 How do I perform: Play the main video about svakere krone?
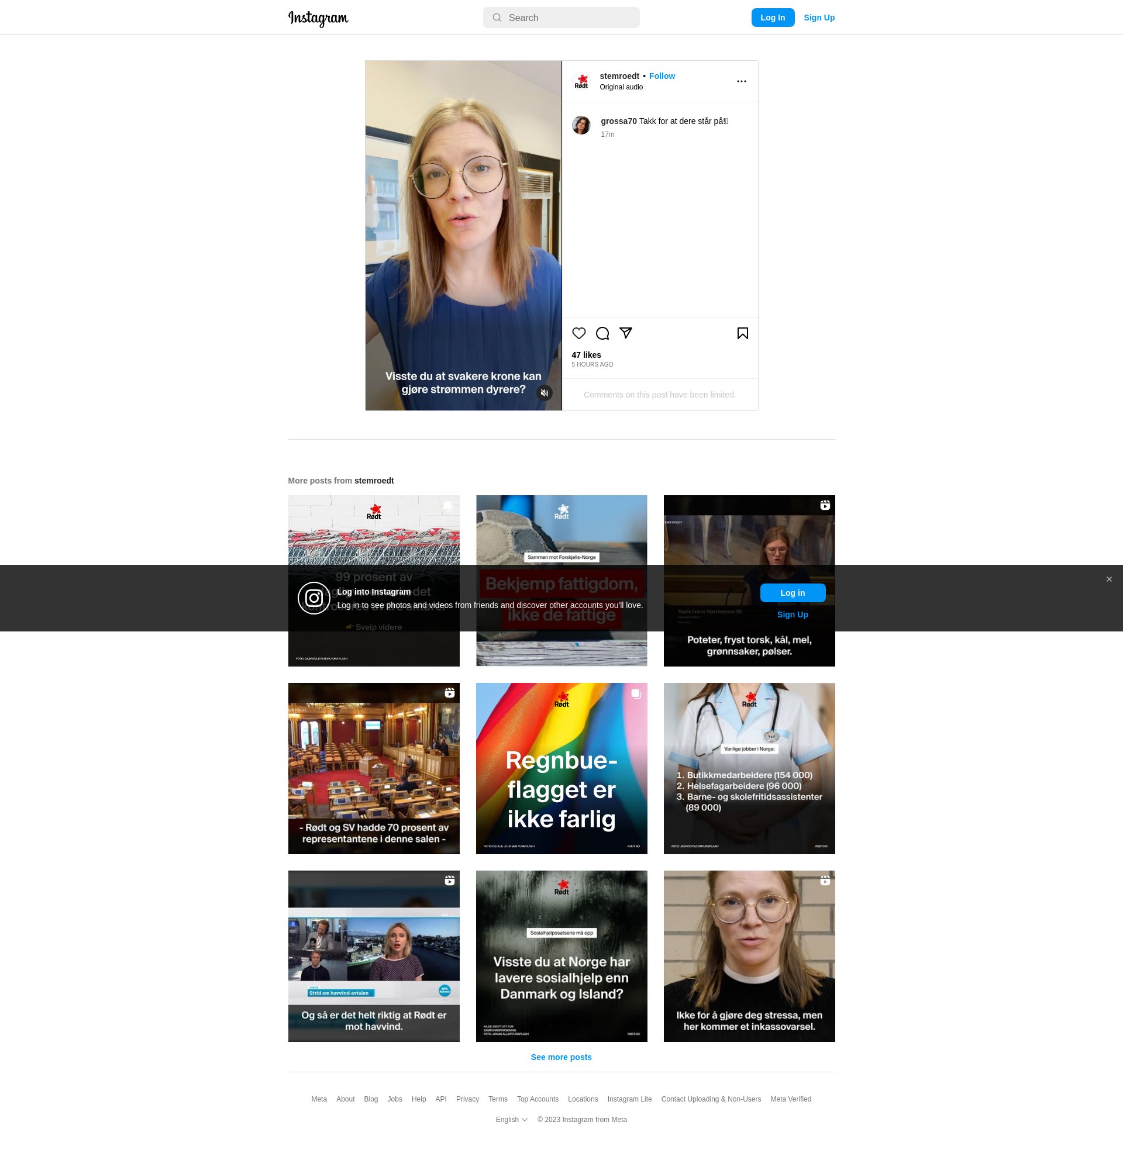(463, 236)
